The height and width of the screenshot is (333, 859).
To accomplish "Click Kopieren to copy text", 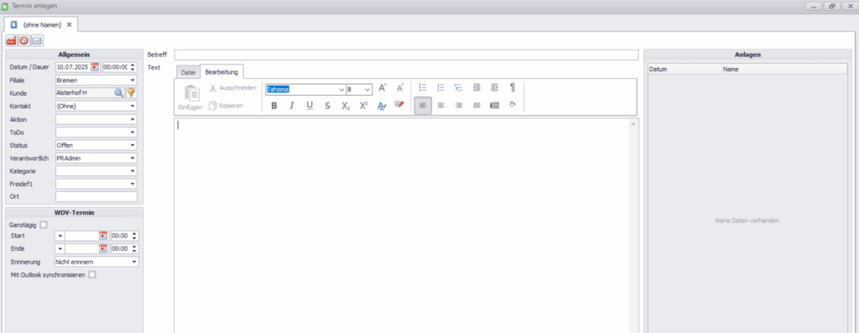I will point(226,106).
